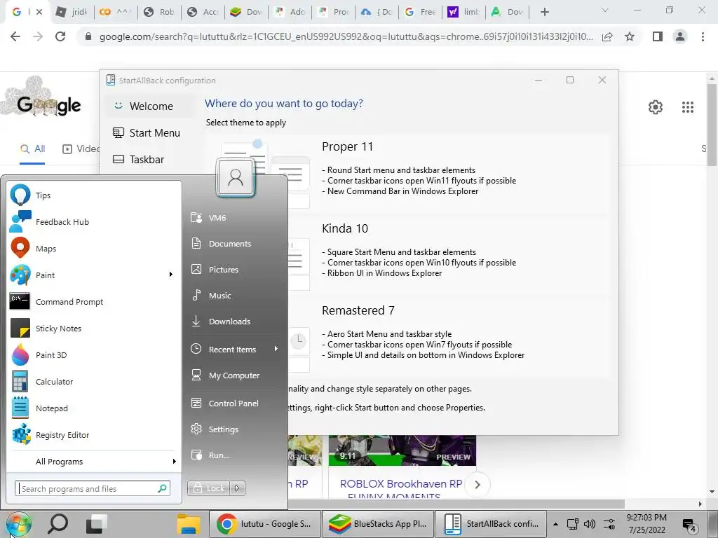The height and width of the screenshot is (538, 718).
Task: Launch Sticky Notes app
Action: tap(94, 328)
